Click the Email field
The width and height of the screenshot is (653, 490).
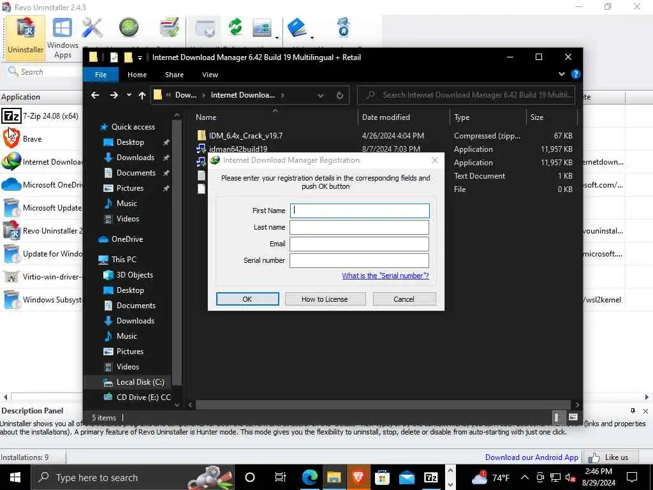360,244
